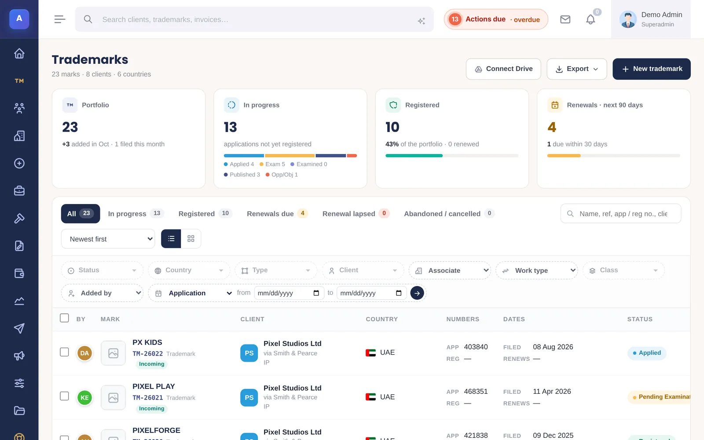Open the notifications bell
Screen dimensions: 704x440
click(x=590, y=19)
